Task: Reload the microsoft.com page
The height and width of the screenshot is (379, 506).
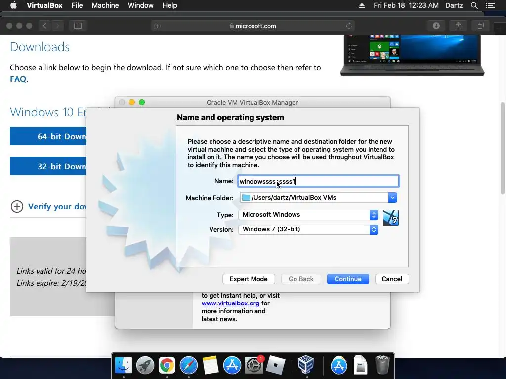Action: 349,26
